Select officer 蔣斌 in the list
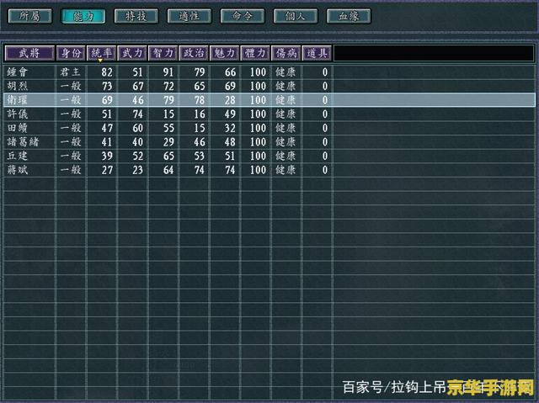 17,170
